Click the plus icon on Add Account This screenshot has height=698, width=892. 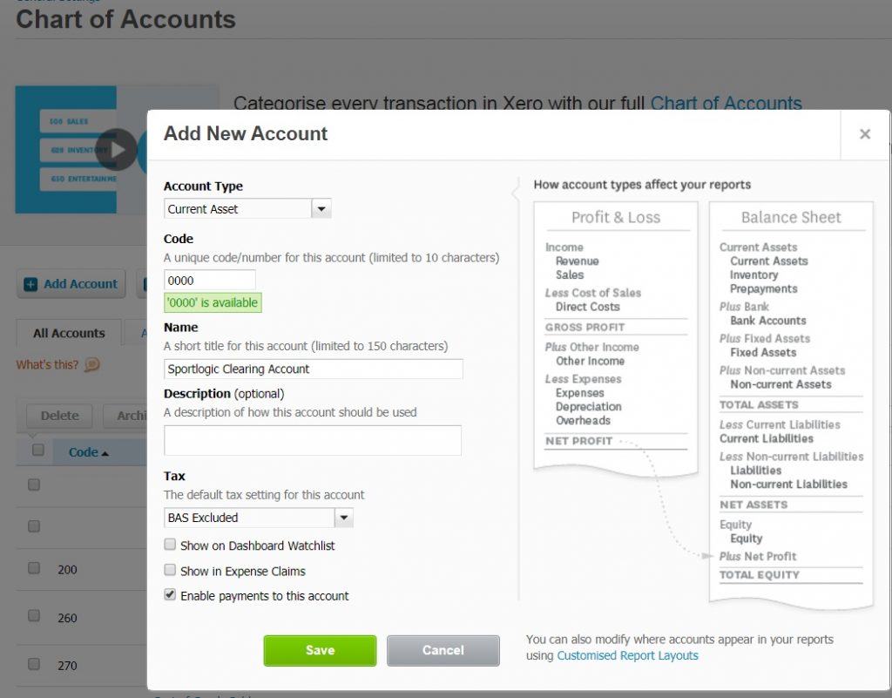pos(30,284)
